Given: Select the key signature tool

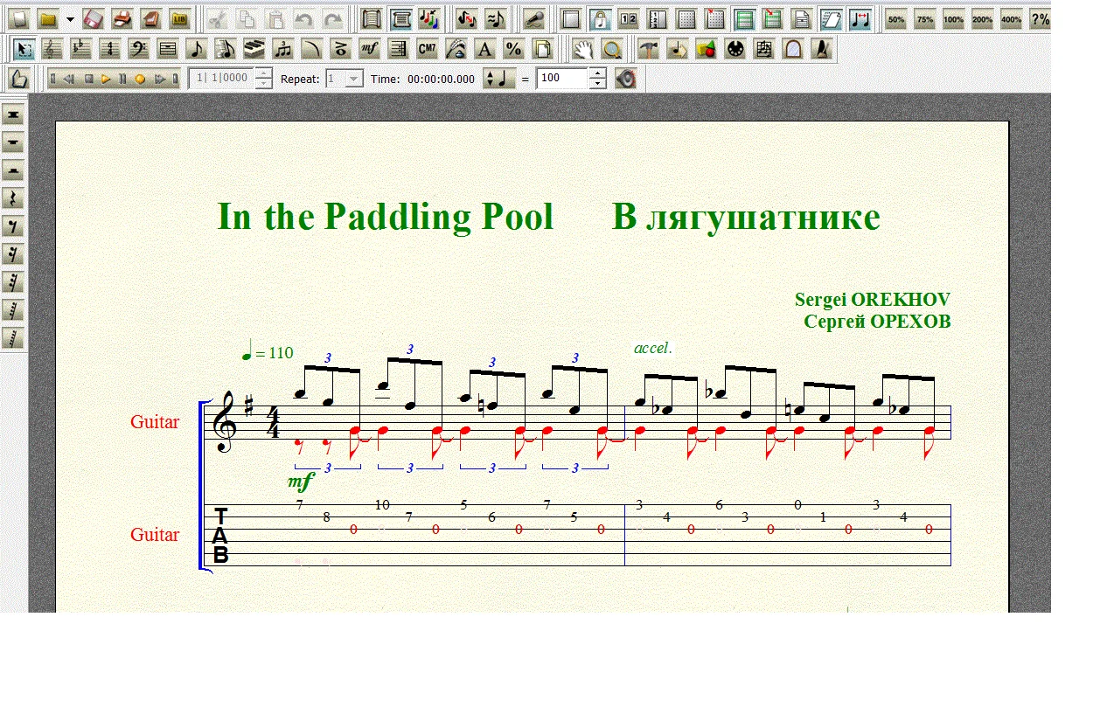Looking at the screenshot, I should click(81, 49).
